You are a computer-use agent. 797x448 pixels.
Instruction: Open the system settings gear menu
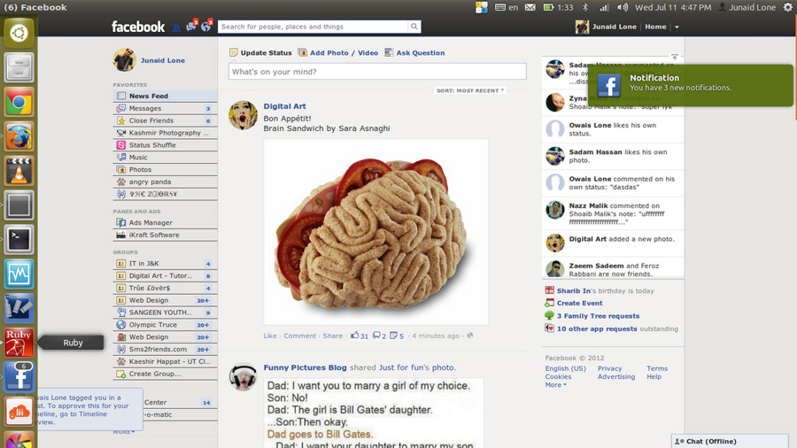click(788, 7)
